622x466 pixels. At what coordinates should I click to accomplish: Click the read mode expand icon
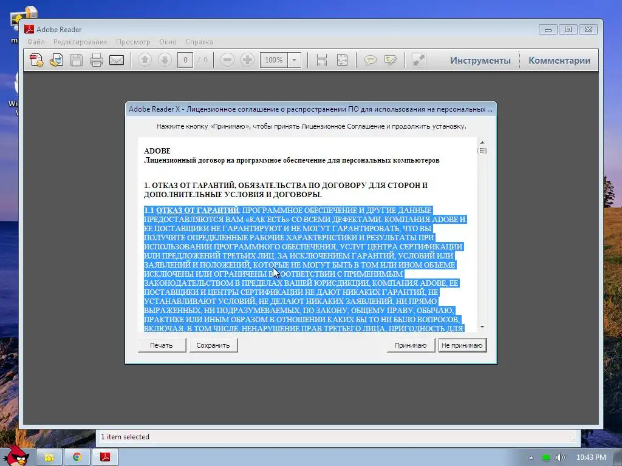click(419, 60)
